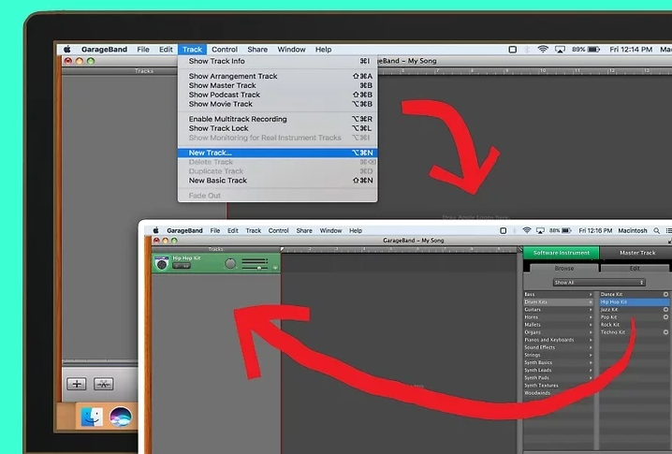Click the download icon beside Techno Kit
This screenshot has width=672, height=454.
click(665, 331)
